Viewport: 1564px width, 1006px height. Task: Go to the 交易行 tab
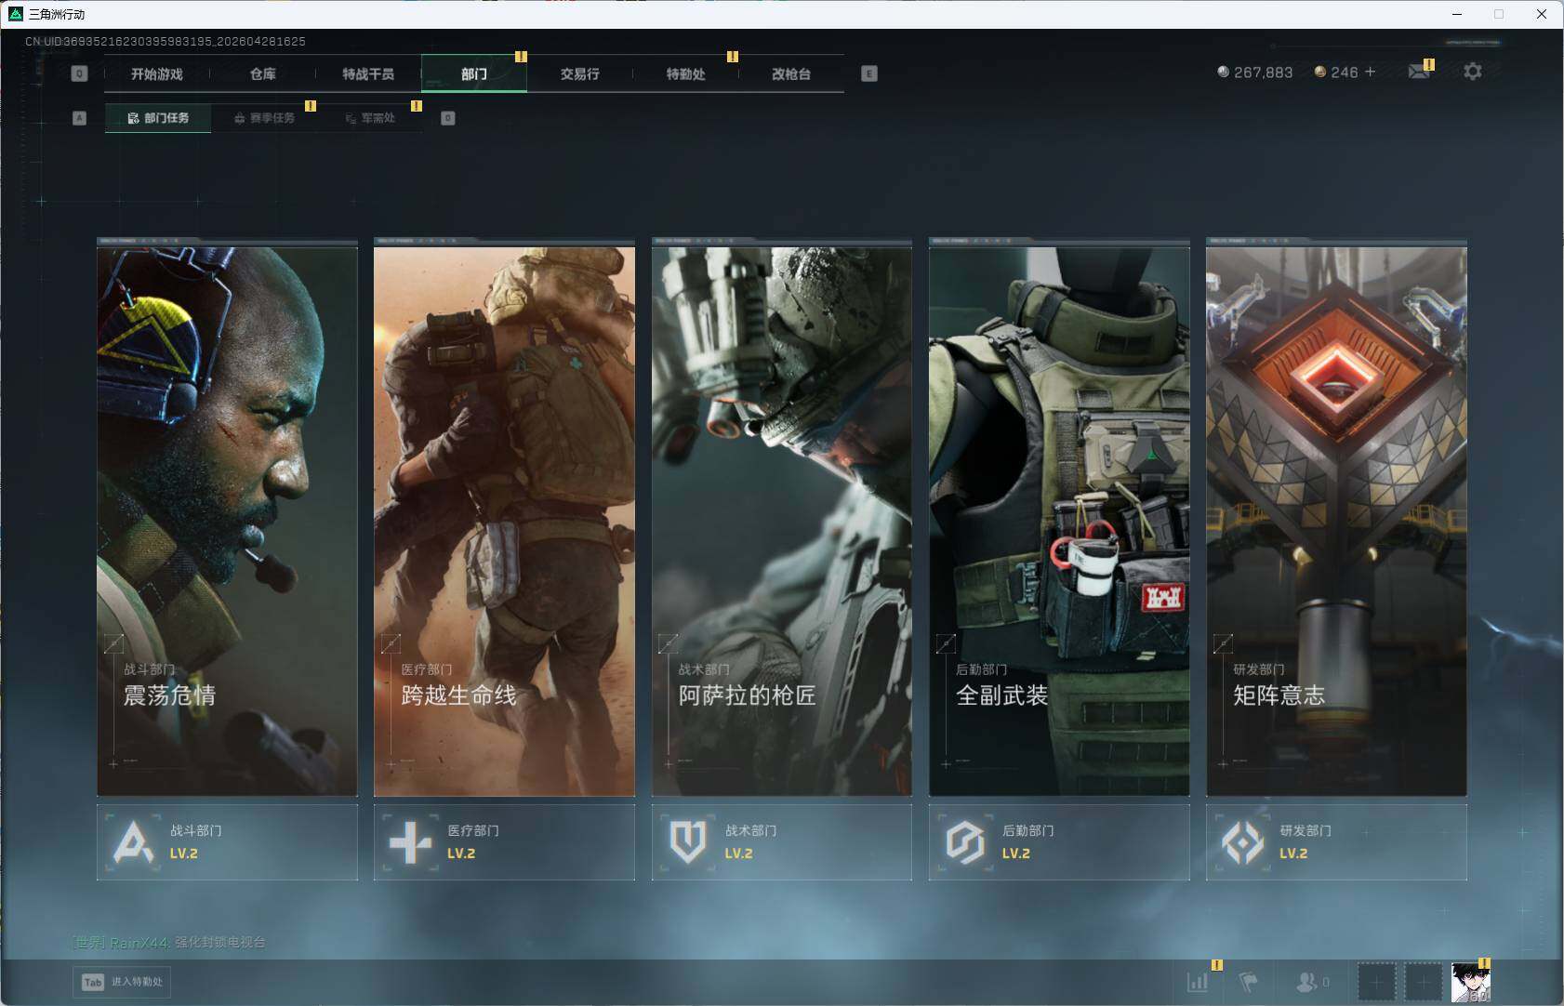(579, 74)
